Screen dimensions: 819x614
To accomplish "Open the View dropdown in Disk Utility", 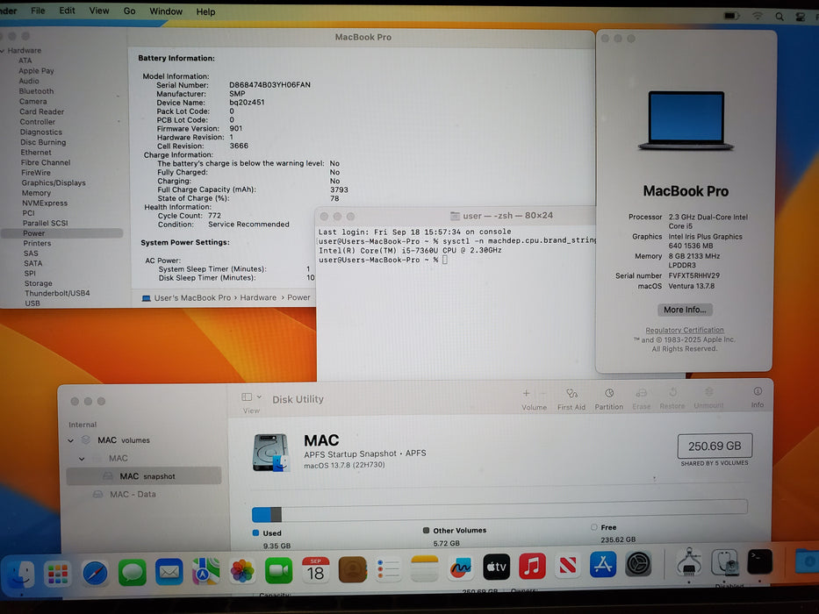I will (x=251, y=397).
